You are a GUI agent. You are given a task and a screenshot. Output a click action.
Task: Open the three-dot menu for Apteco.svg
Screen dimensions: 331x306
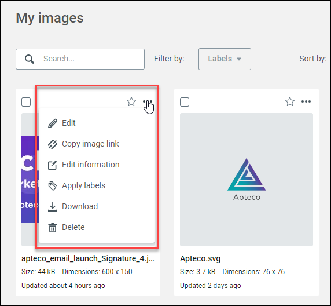(x=306, y=101)
